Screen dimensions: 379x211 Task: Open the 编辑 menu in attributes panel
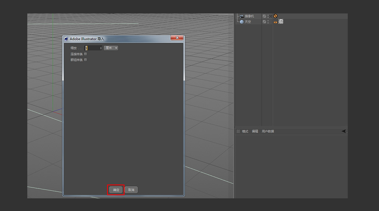click(255, 131)
